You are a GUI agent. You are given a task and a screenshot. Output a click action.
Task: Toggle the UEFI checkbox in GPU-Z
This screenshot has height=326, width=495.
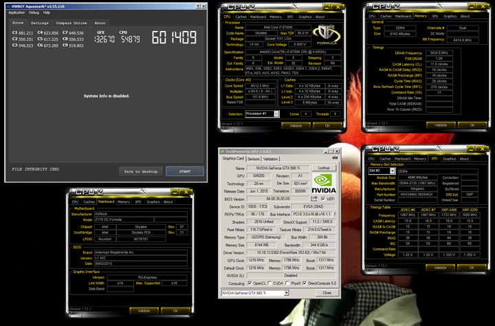(322, 199)
